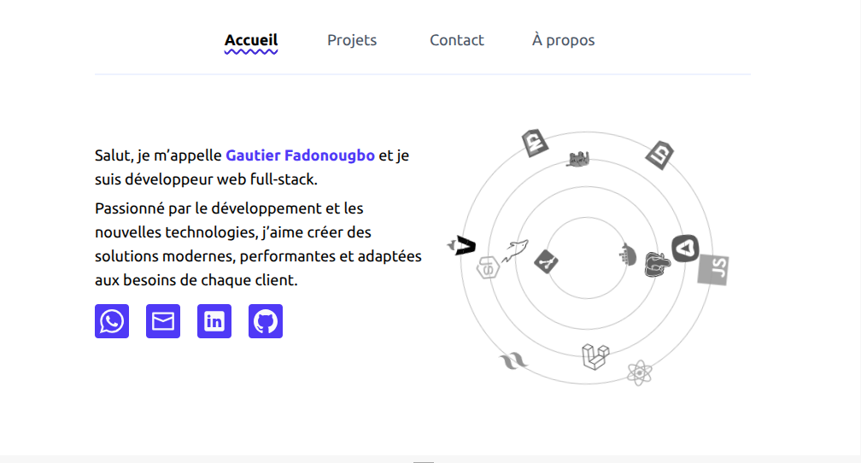Image resolution: width=861 pixels, height=463 pixels.
Task: Click the PHP elephant logo at top
Action: point(578,159)
